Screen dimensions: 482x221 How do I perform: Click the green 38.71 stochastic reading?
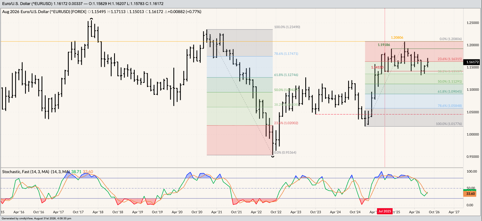[x=76, y=172]
